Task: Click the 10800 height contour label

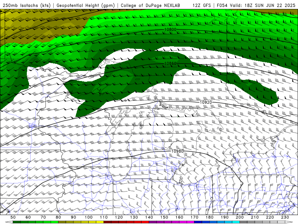Action: click(170, 29)
